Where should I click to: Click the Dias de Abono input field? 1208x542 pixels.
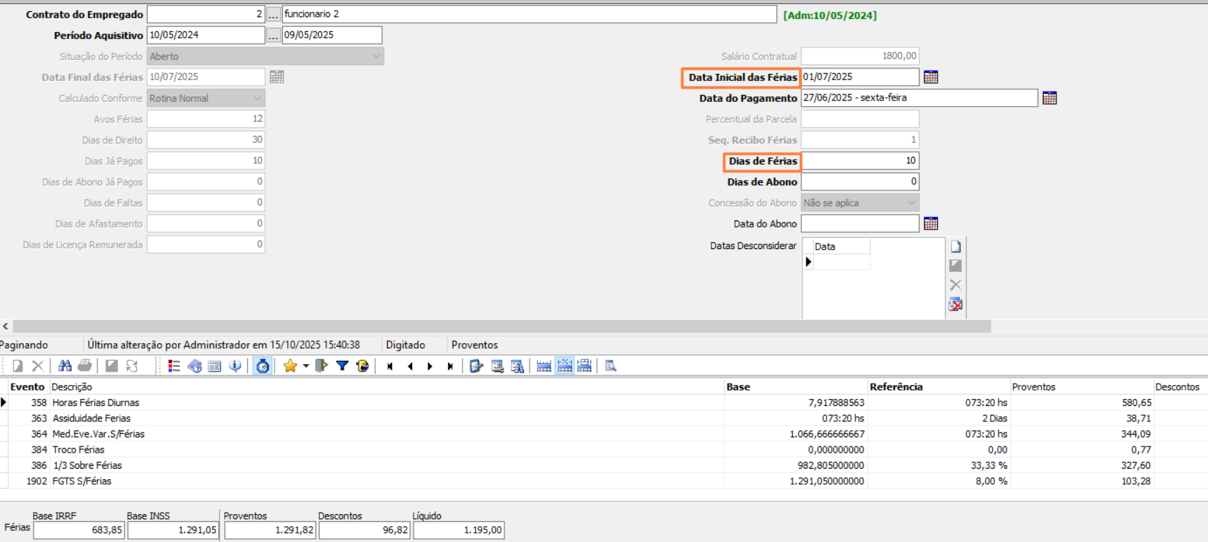[x=859, y=182]
